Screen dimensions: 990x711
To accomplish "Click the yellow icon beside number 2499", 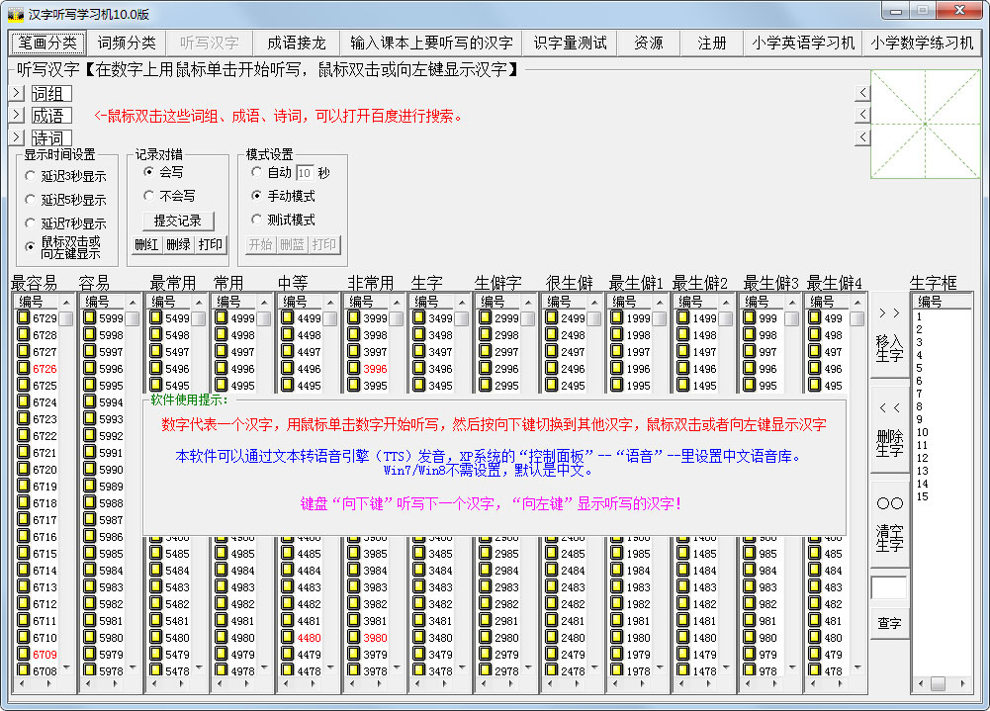I will 552,317.
